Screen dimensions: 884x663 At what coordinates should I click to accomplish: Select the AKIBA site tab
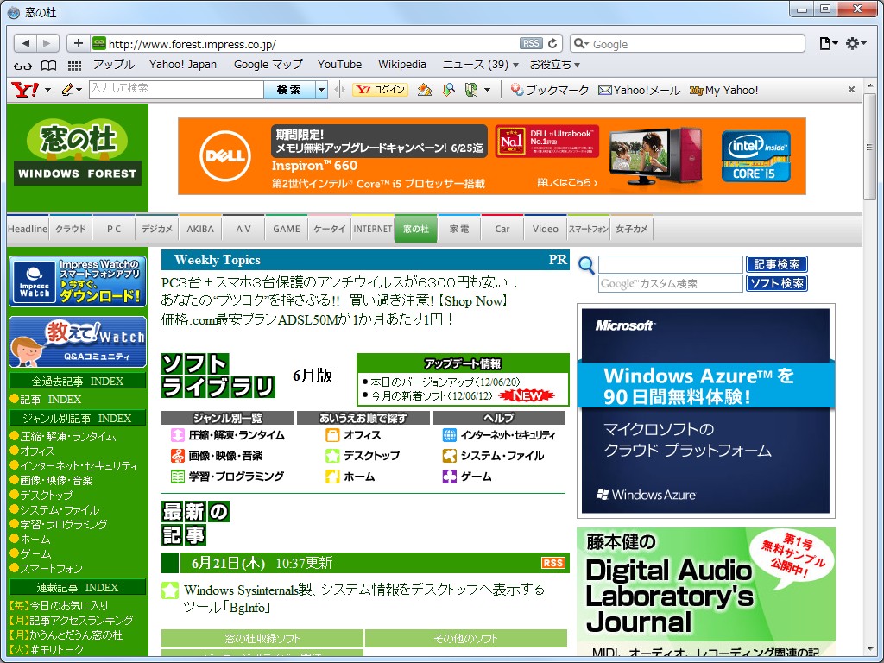coord(199,228)
